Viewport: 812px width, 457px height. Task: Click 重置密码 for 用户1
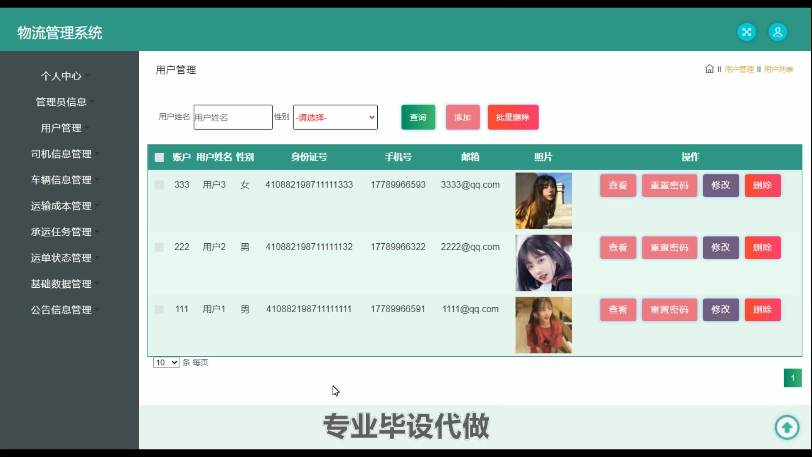coord(669,310)
